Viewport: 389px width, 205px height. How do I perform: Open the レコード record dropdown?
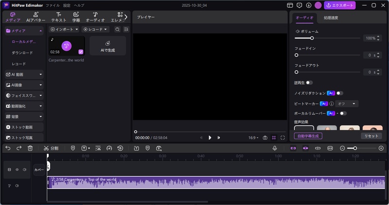click(x=95, y=29)
